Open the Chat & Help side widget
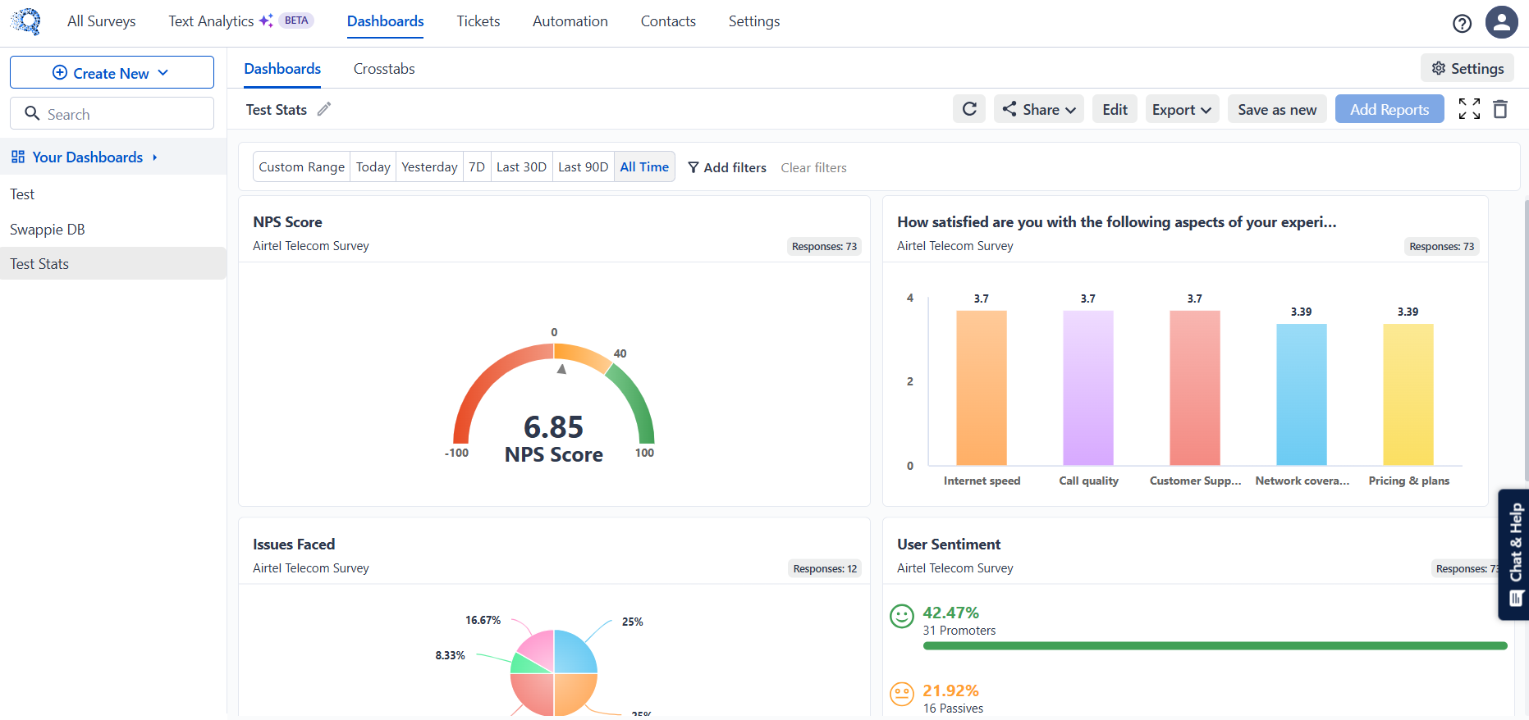The width and height of the screenshot is (1529, 720). 1514,554
